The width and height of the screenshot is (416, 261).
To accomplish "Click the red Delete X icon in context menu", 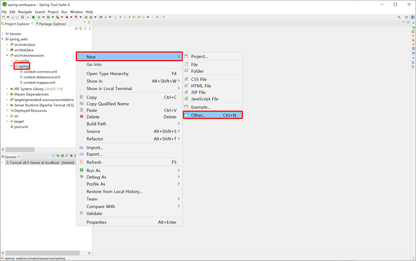I will pos(82,116).
